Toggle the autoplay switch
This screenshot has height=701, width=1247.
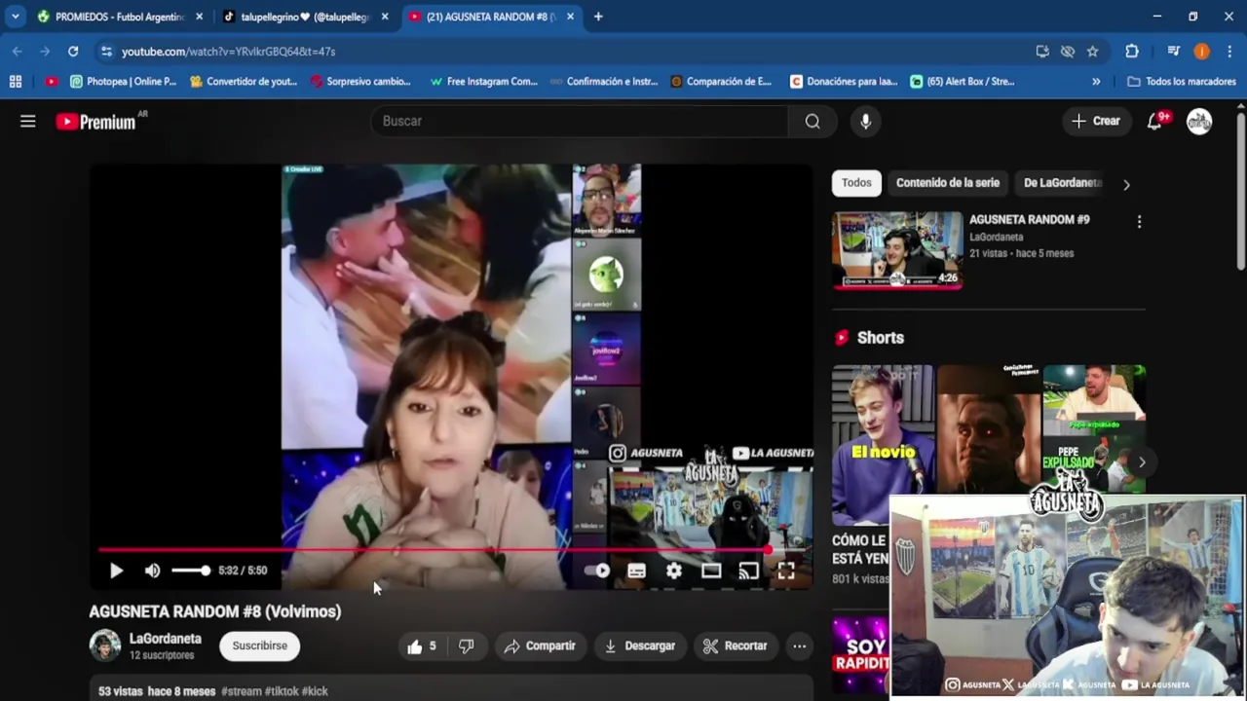click(x=597, y=572)
